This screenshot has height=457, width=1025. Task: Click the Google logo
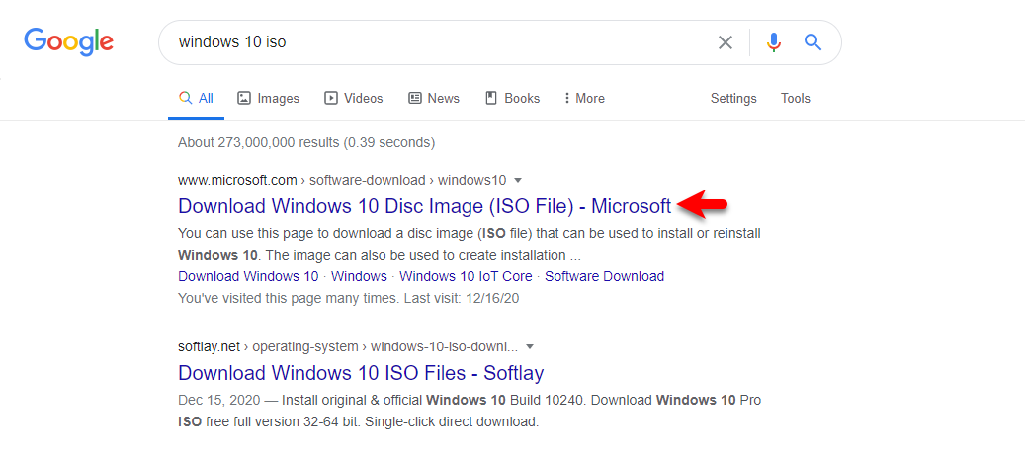pyautogui.click(x=68, y=42)
